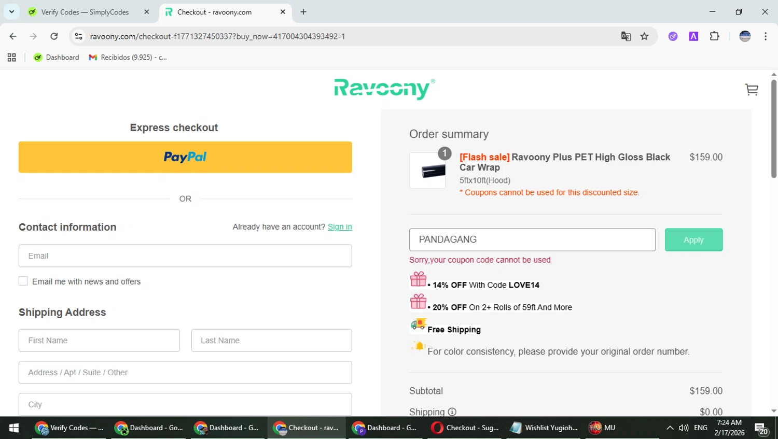Click the Shipping info circle icon
Image resolution: width=778 pixels, height=439 pixels.
click(x=452, y=412)
